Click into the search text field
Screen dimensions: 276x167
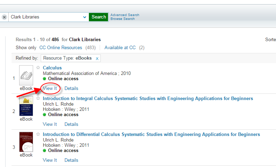tap(45, 17)
